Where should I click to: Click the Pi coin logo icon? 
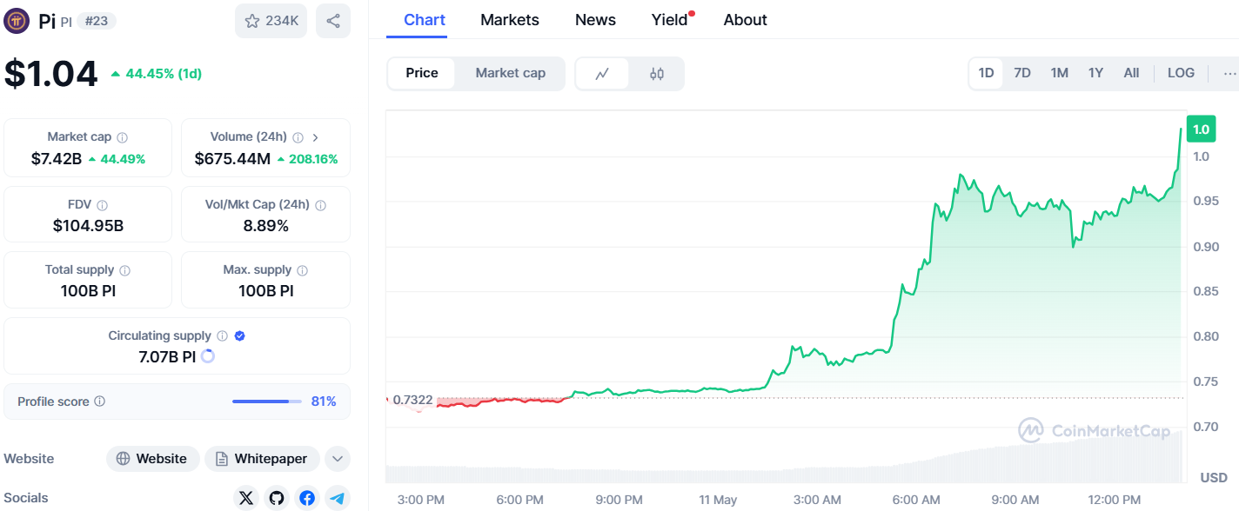[17, 21]
